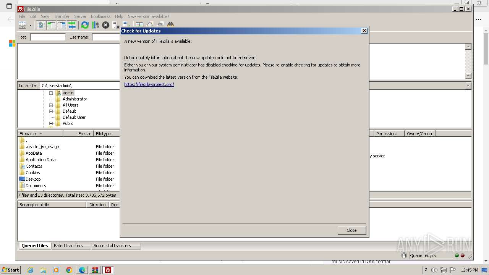Open the Edit menu
The image size is (489, 275).
tap(33, 16)
